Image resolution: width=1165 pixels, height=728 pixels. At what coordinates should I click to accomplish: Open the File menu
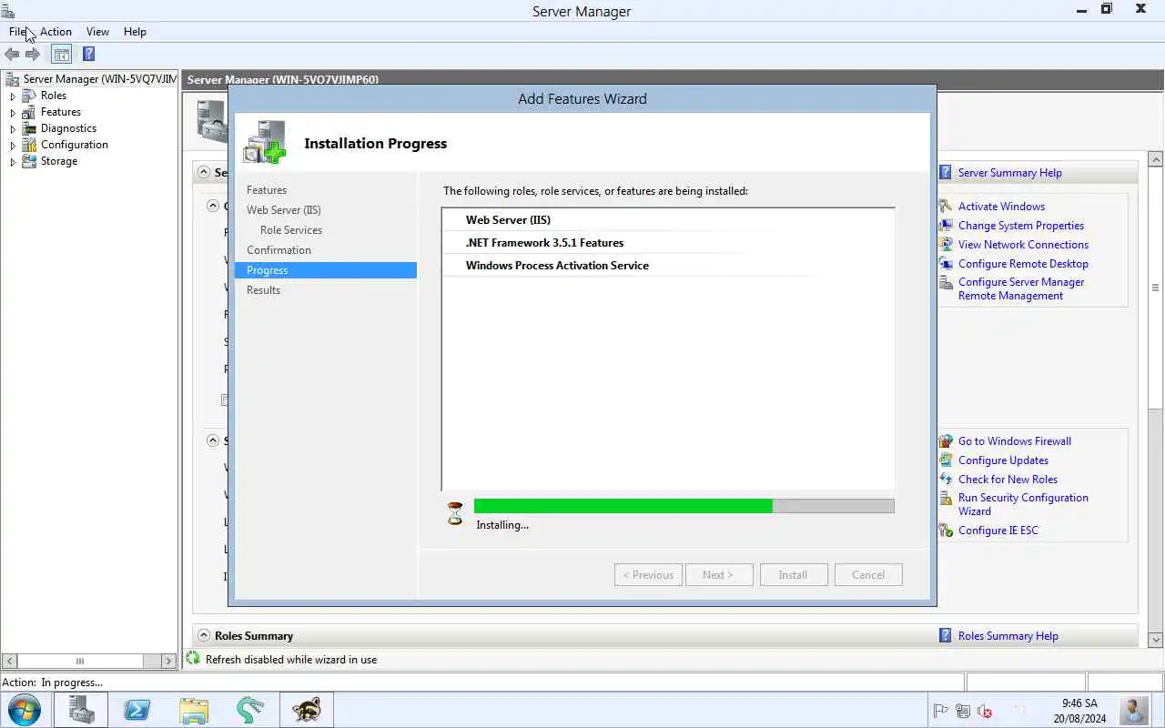point(18,32)
